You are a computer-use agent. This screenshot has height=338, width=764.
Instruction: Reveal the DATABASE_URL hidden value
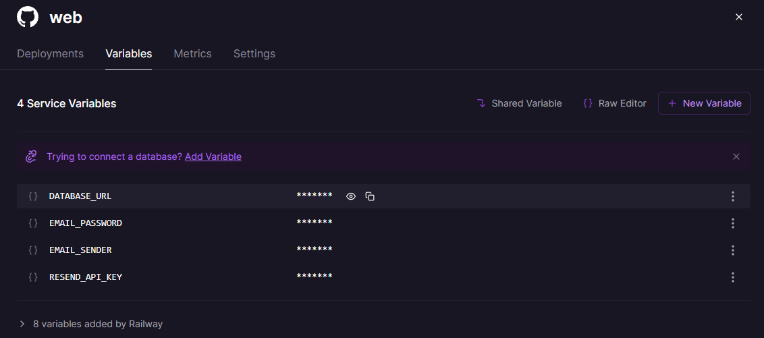pos(351,196)
